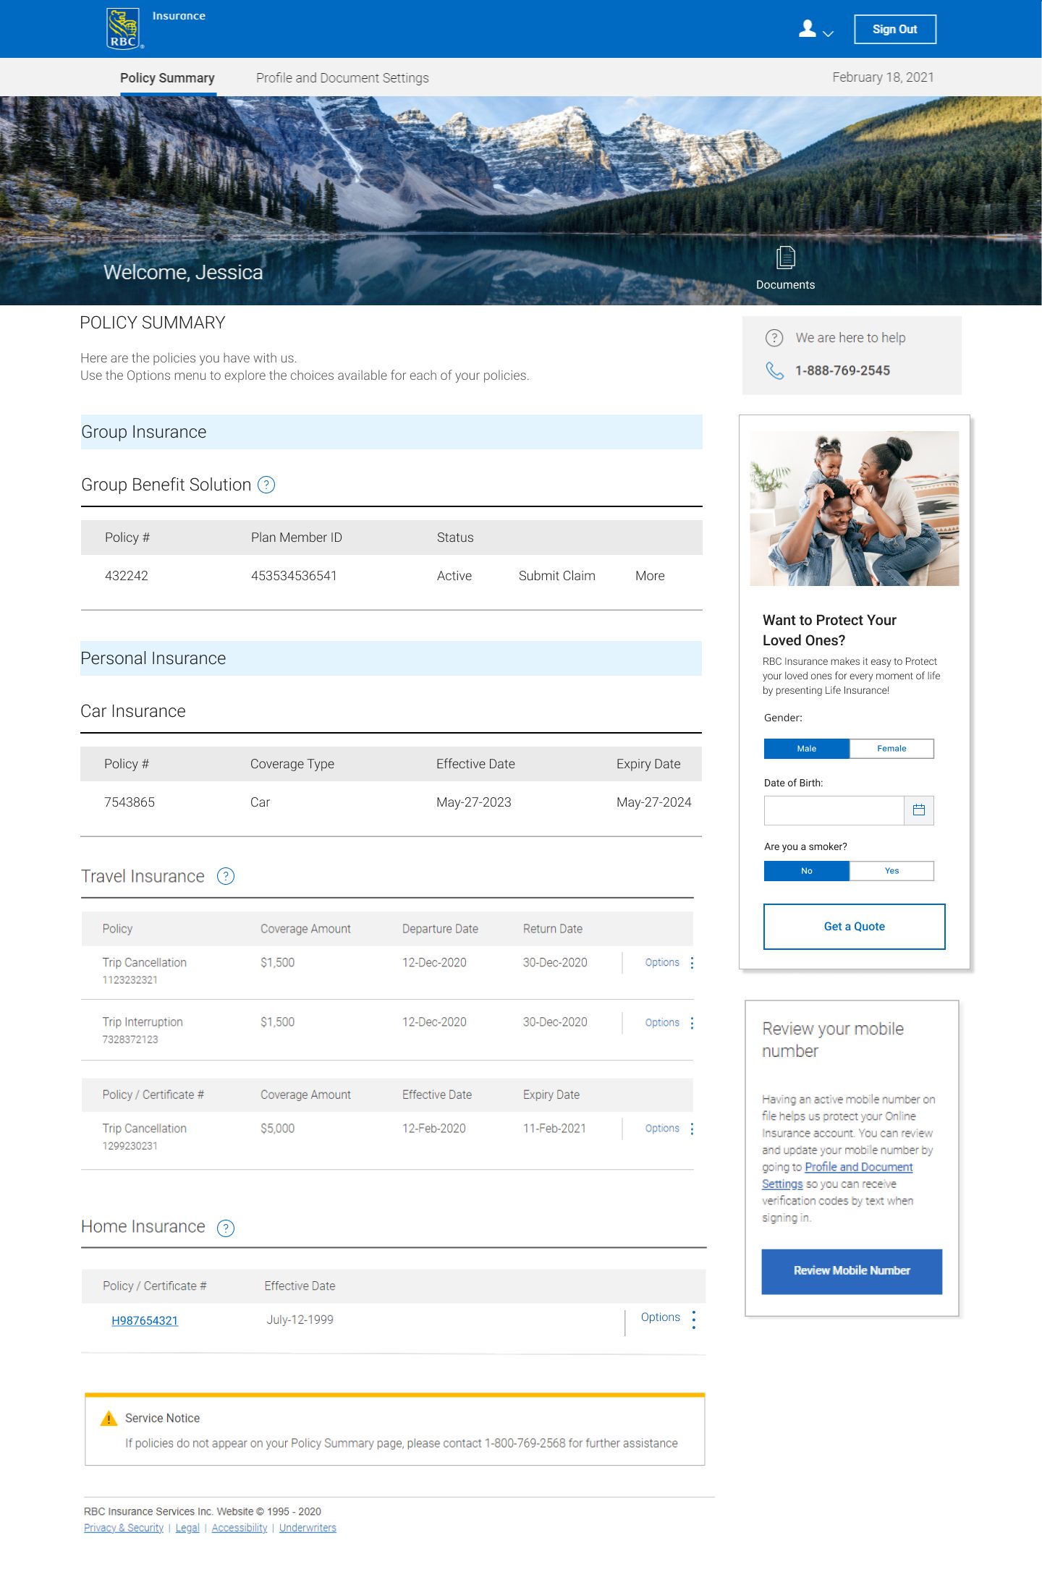
Task: Open Underwriters footer link
Action: click(308, 1527)
